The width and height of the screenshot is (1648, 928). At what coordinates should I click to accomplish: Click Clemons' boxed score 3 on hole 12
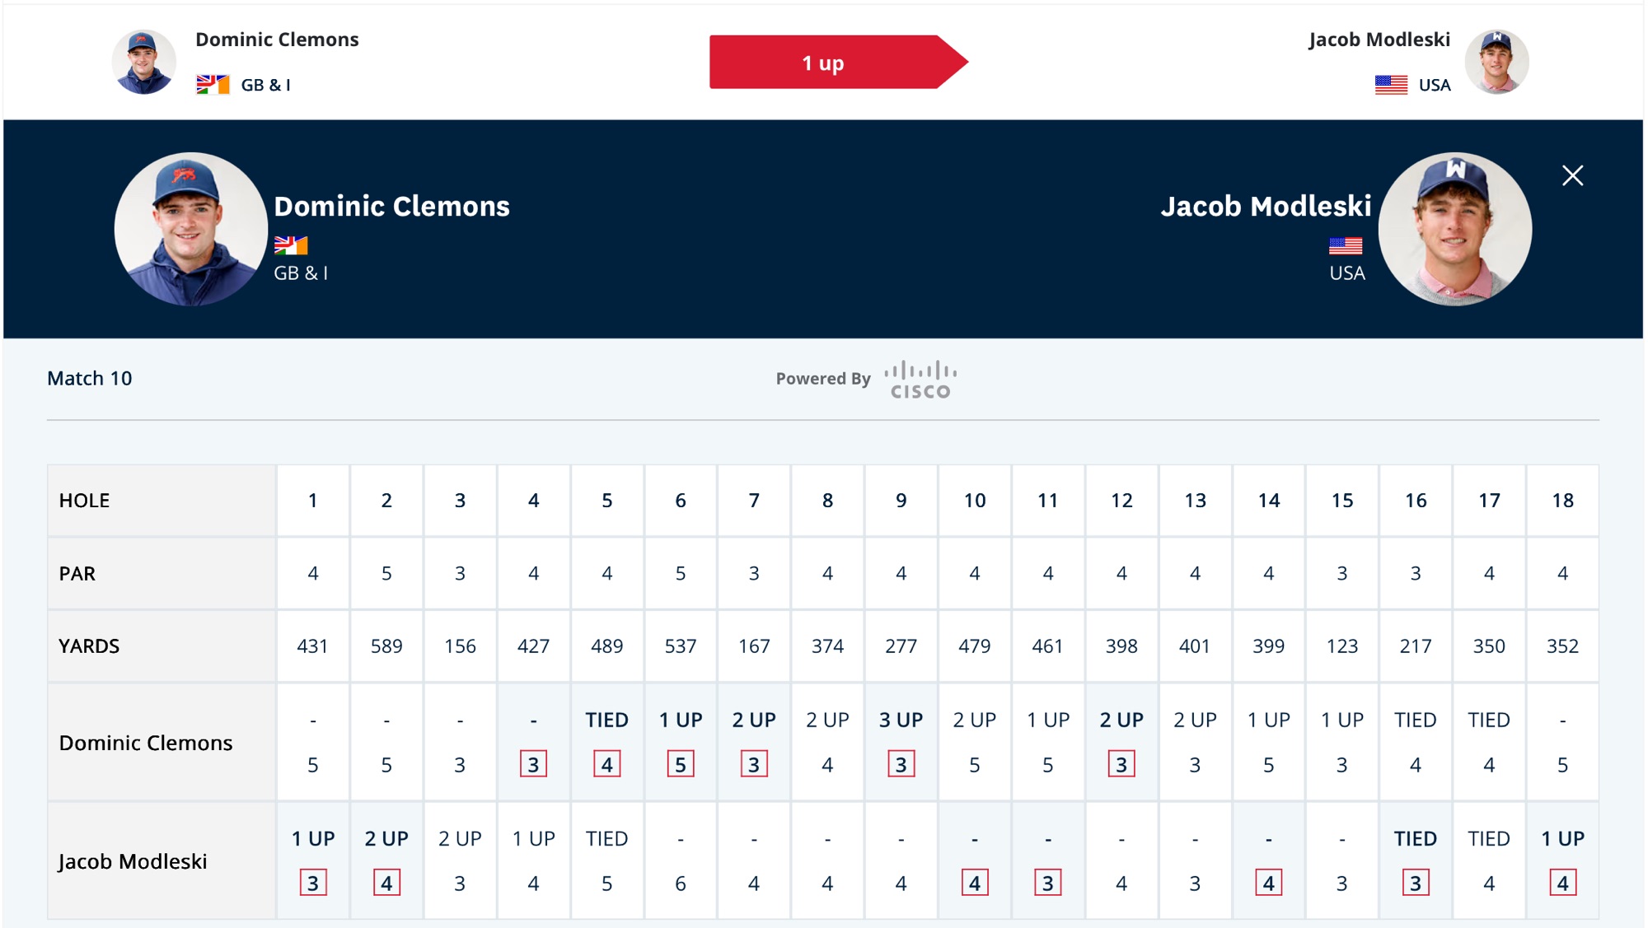point(1121,764)
